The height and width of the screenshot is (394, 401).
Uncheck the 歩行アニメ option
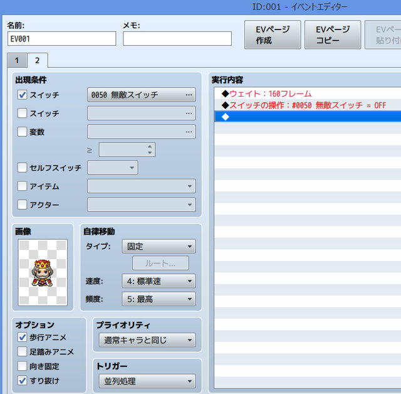coord(22,337)
